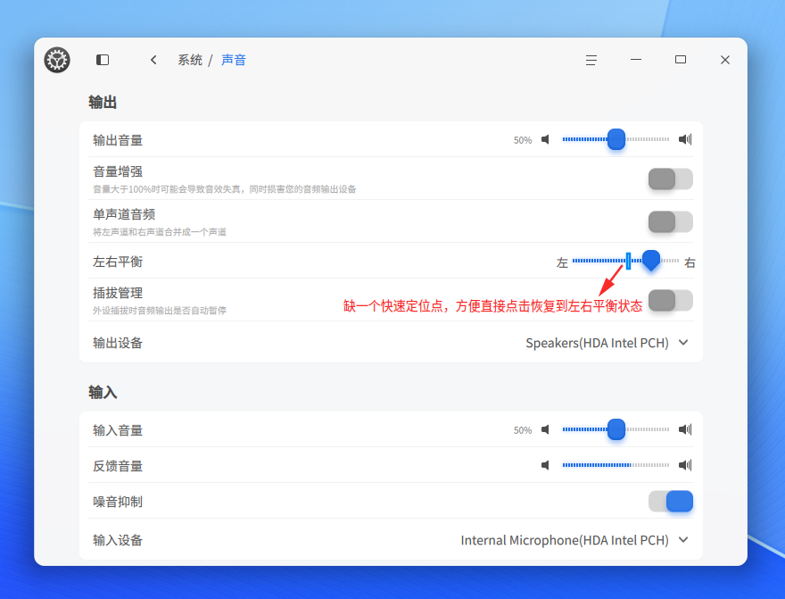Select 系统 in the breadcrumb navigation

(x=189, y=59)
